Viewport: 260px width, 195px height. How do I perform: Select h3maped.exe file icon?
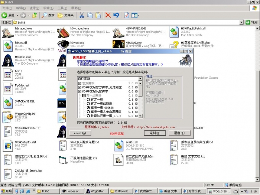click(8, 32)
